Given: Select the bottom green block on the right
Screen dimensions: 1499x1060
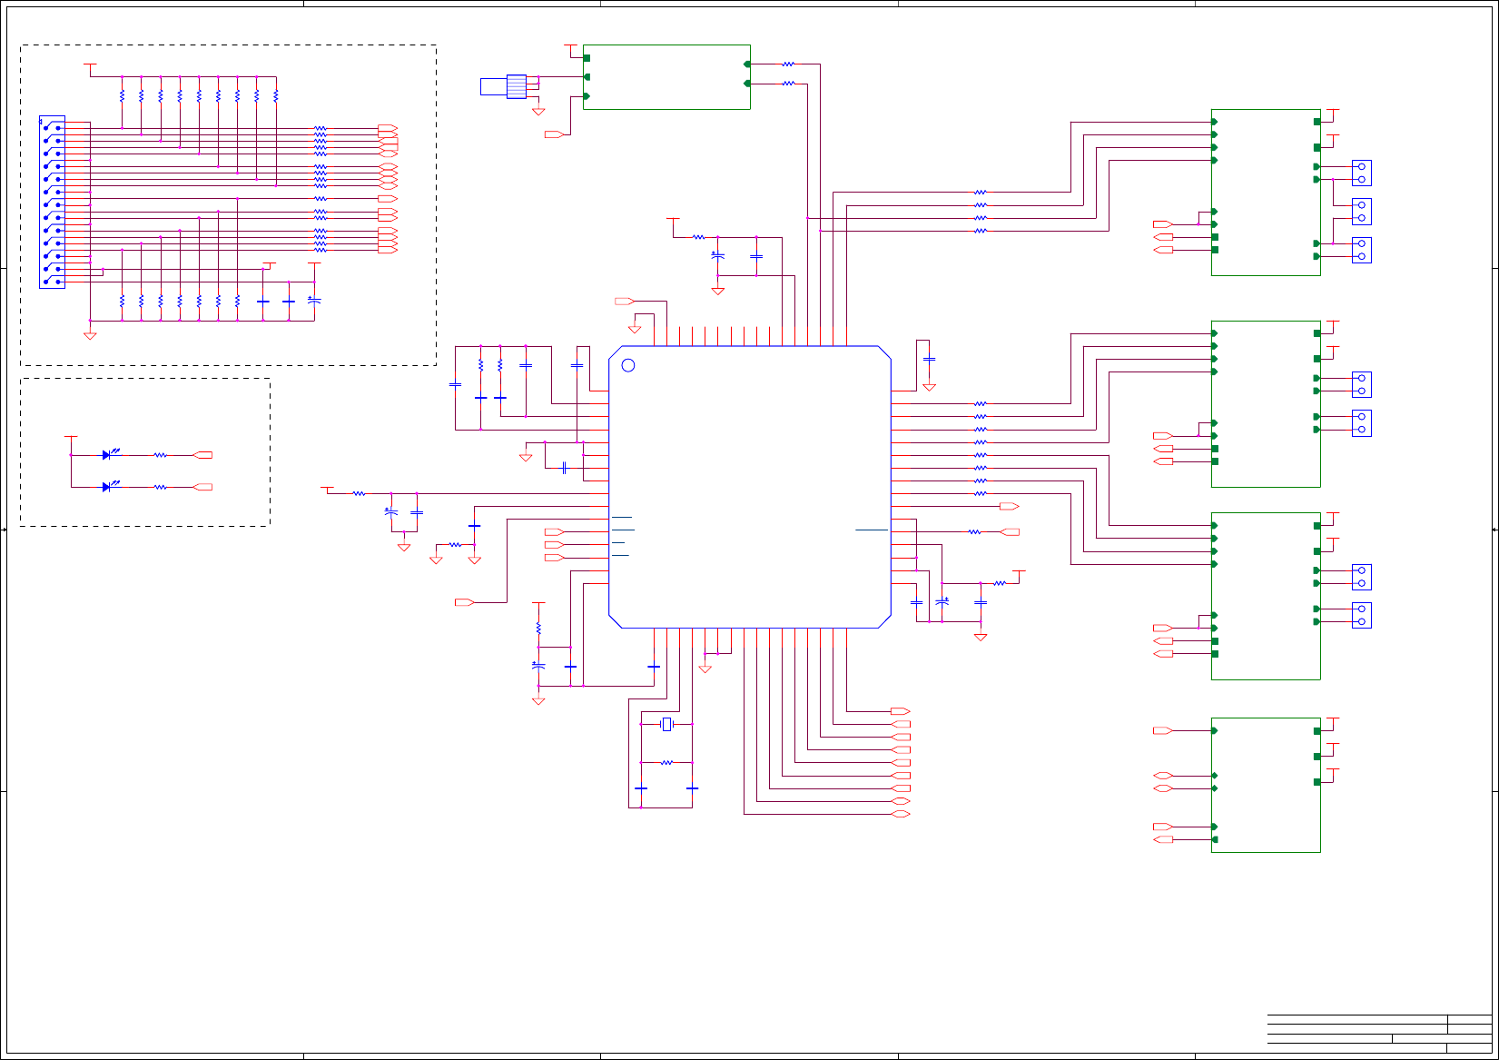Looking at the screenshot, I should (1266, 785).
